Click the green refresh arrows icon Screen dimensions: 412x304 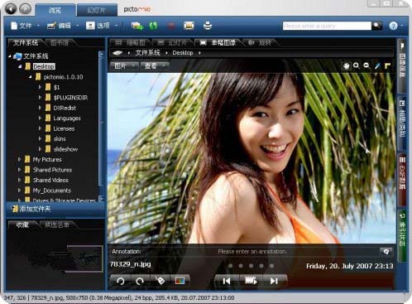153,26
